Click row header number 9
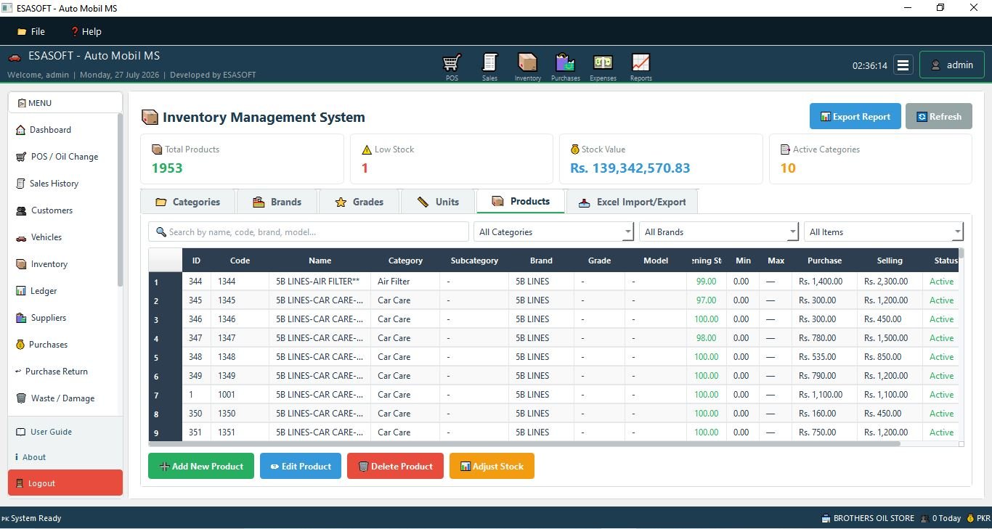The height and width of the screenshot is (529, 992). point(166,432)
